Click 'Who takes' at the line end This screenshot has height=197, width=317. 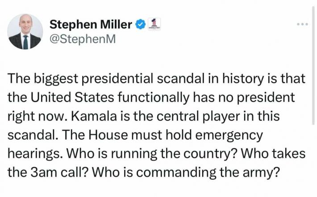click(273, 154)
